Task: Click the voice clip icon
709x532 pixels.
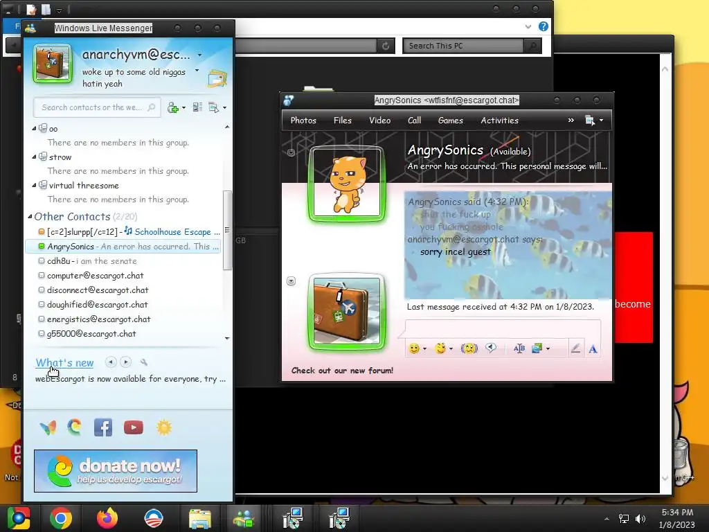Action: tap(491, 348)
